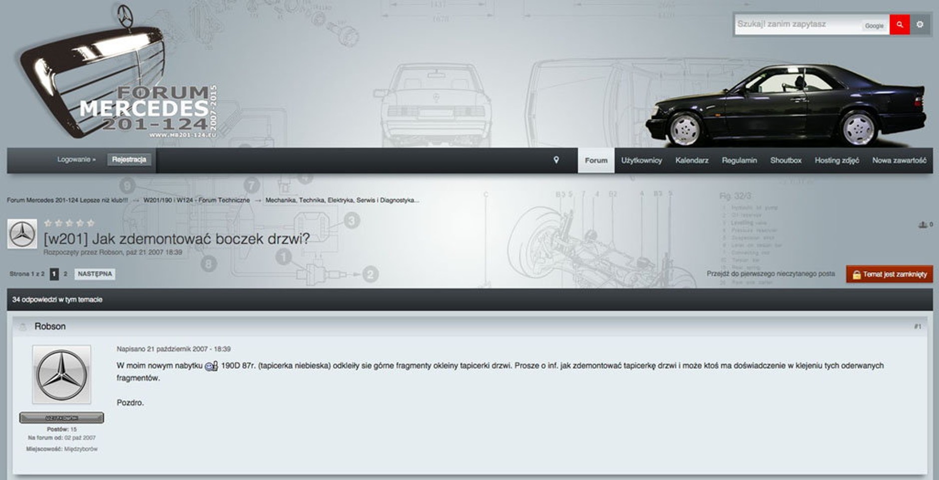This screenshot has width=939, height=480.
Task: Click the Mercedes star icon beside topic title
Action: tap(22, 234)
